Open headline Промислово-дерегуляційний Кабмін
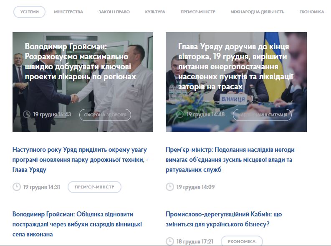 [224, 219]
